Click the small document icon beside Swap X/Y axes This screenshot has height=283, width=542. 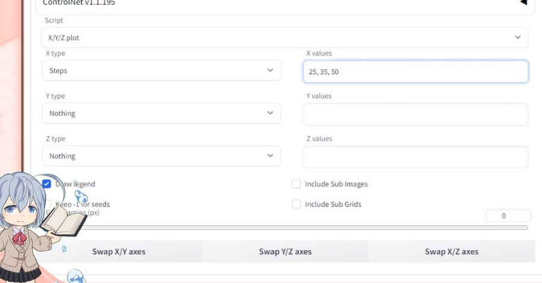coord(64,249)
